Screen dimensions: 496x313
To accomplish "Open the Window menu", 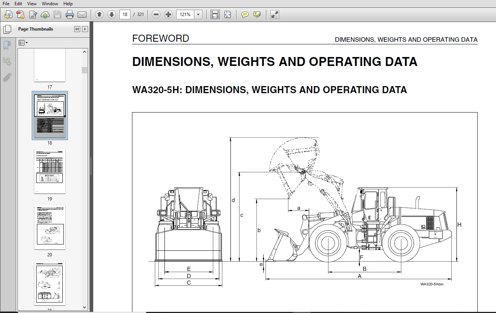I will [x=50, y=3].
